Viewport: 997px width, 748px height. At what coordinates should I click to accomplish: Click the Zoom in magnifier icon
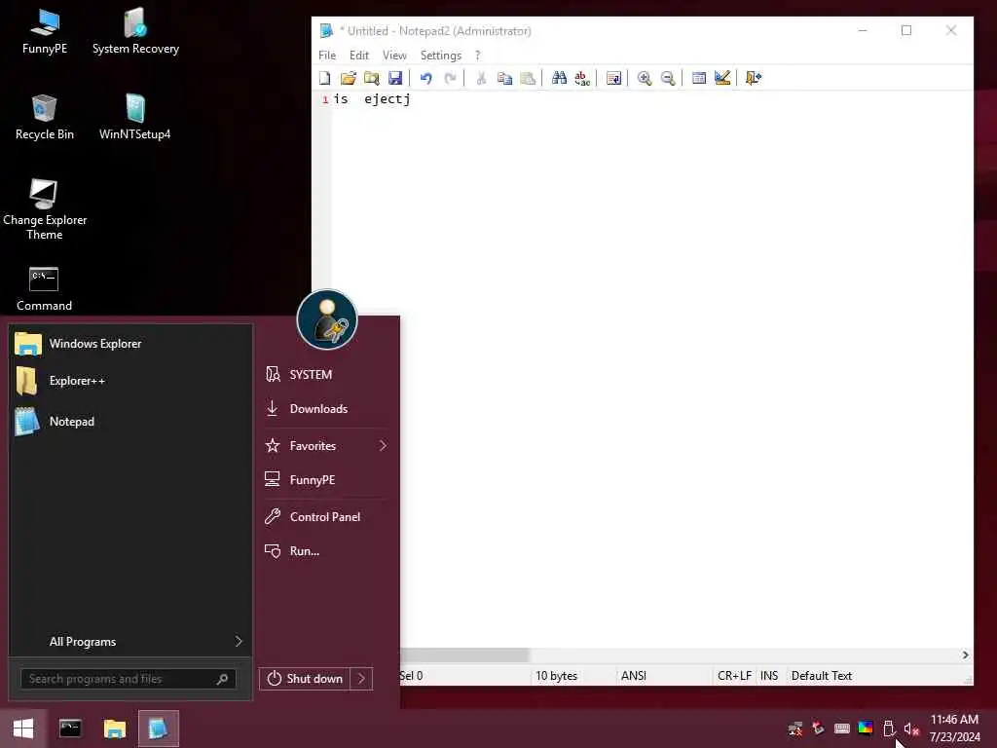[x=645, y=78]
